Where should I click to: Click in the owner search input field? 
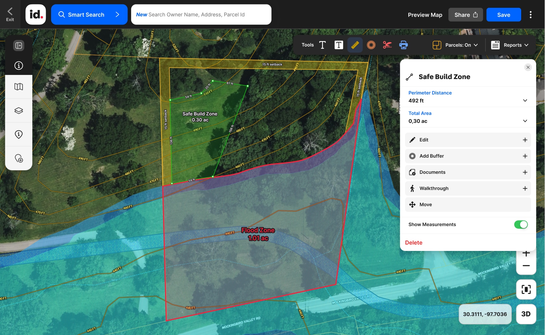201,14
